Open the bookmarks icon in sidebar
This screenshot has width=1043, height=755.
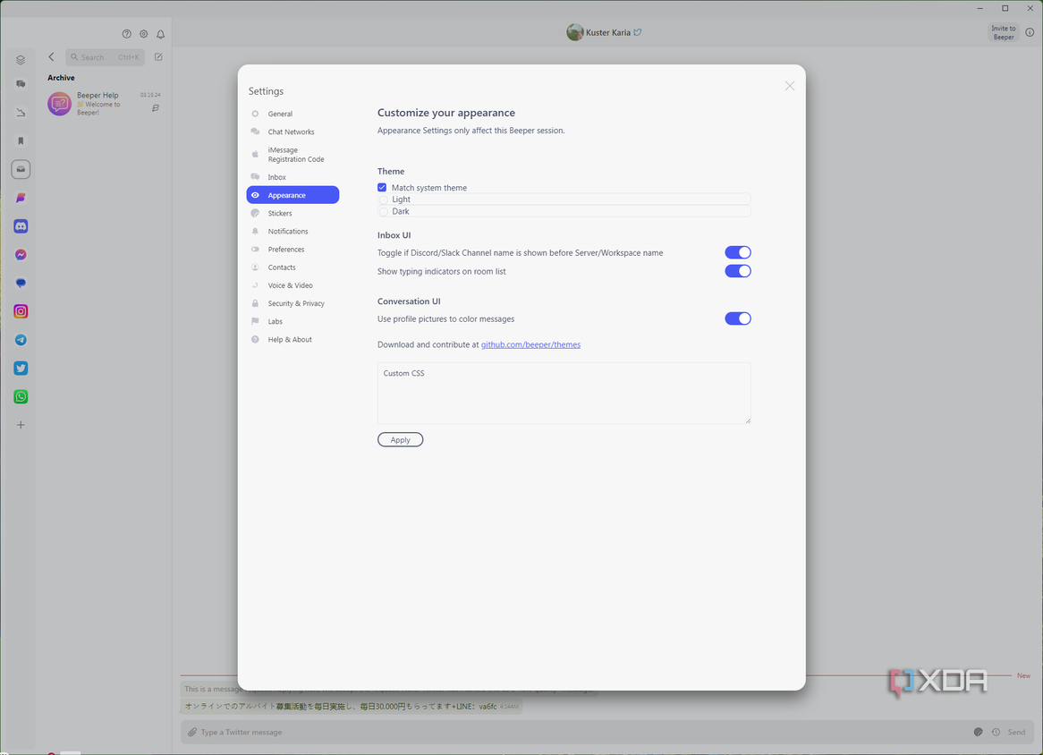[21, 141]
